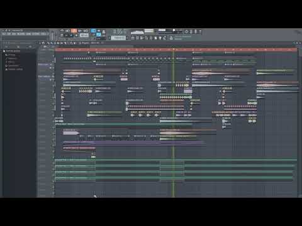The image size is (302, 226).
Task: Open Generators in the browser tree
Action: (12, 65)
